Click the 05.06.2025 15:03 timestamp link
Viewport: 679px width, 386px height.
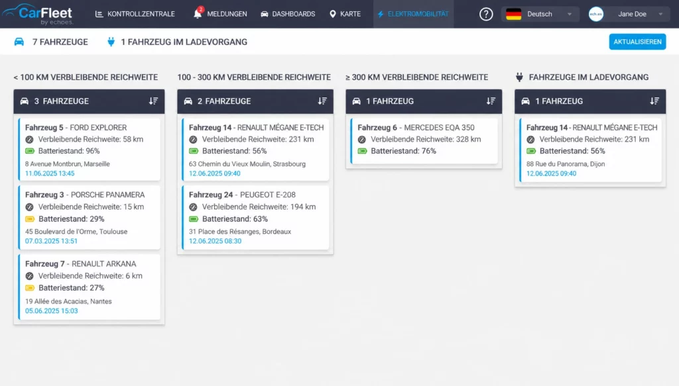pyautogui.click(x=52, y=311)
